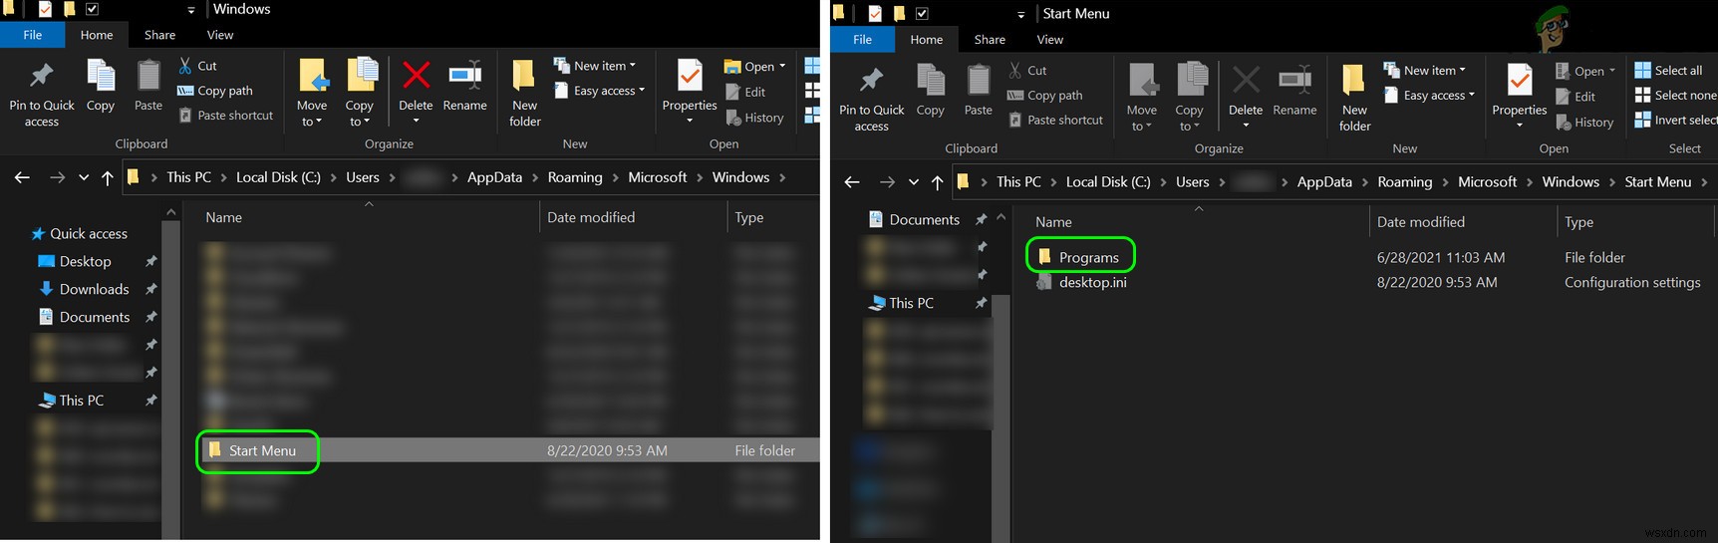Click Paste shortcut in Windows window ribbon
Screen dimensions: 1718x543
(225, 116)
